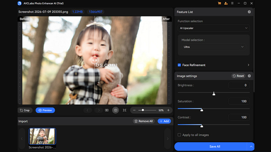Click the Brightness slider
The image size is (271, 152).
coord(214,93)
